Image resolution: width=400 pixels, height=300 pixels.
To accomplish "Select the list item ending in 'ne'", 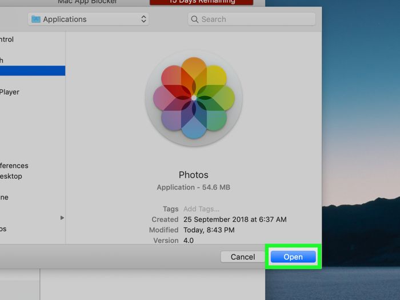I will point(5,197).
